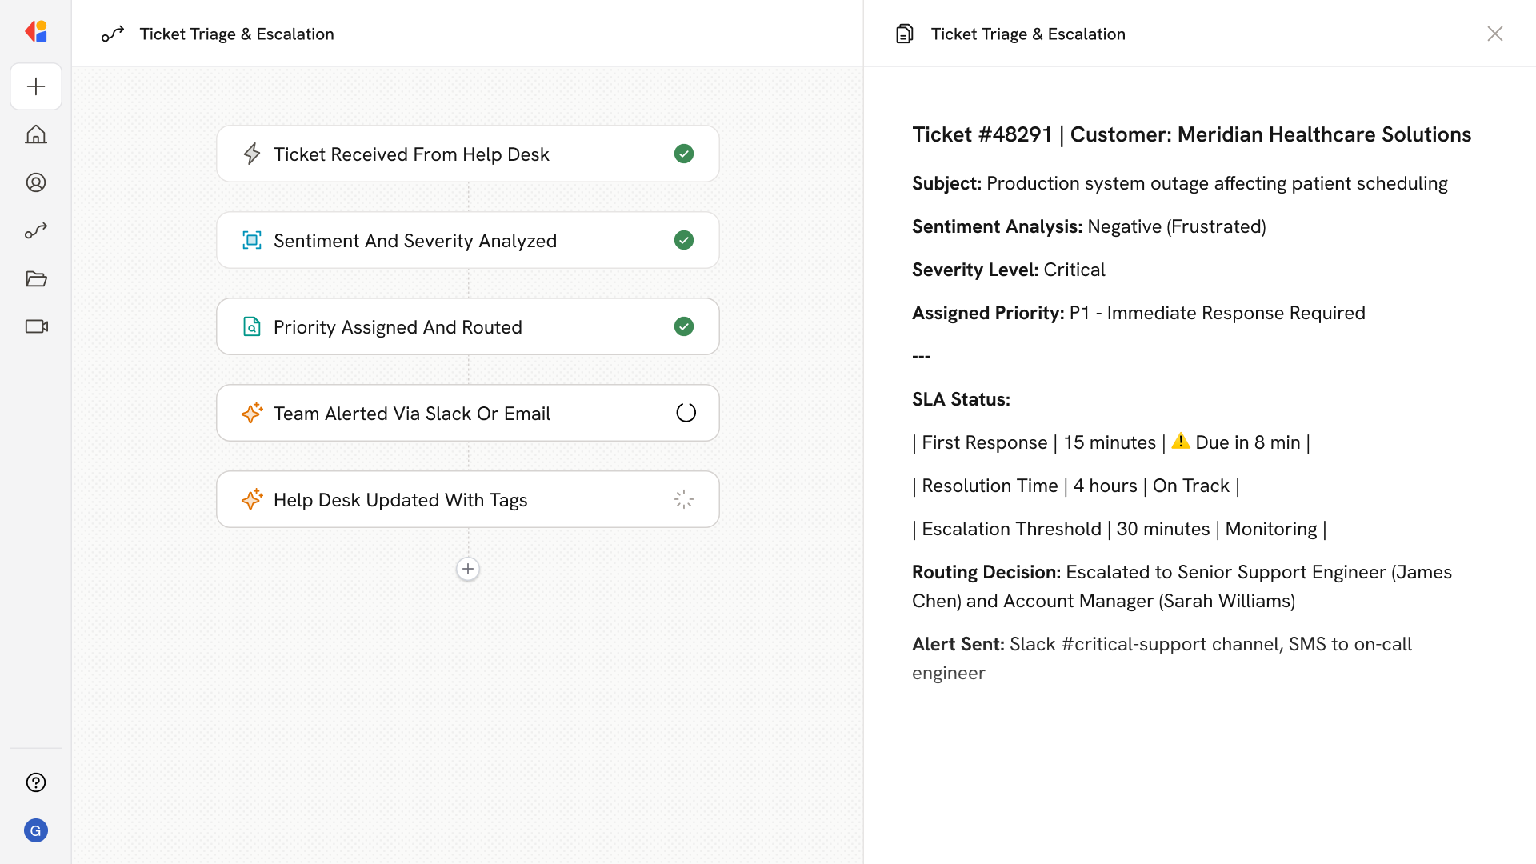Toggle the green check on Priority Assigned step
1536x864 pixels.
pos(684,326)
